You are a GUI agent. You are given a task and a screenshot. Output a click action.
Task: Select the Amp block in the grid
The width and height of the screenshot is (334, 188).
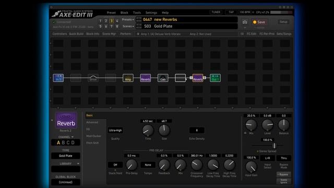click(128, 78)
